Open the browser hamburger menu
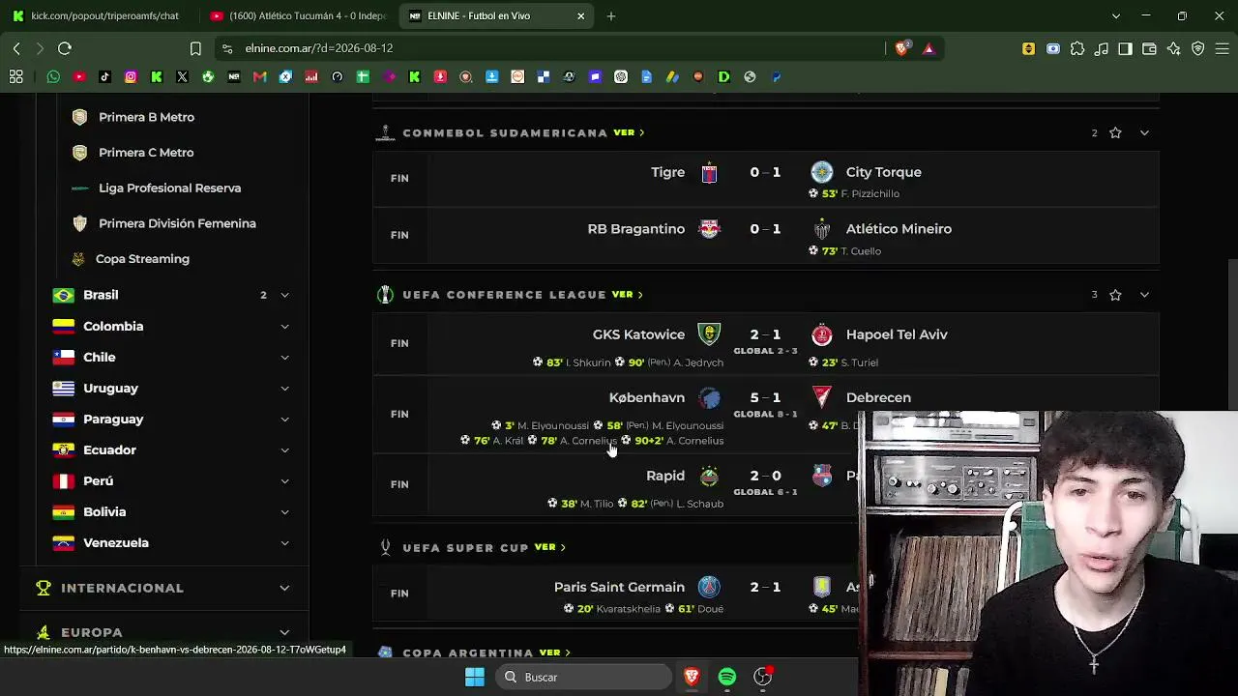Viewport: 1238px width, 696px height. (1223, 48)
